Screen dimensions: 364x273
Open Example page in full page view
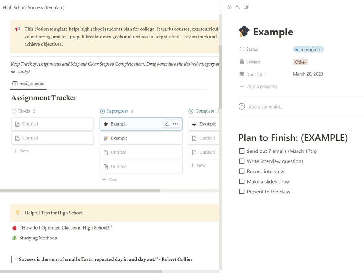(238, 7)
